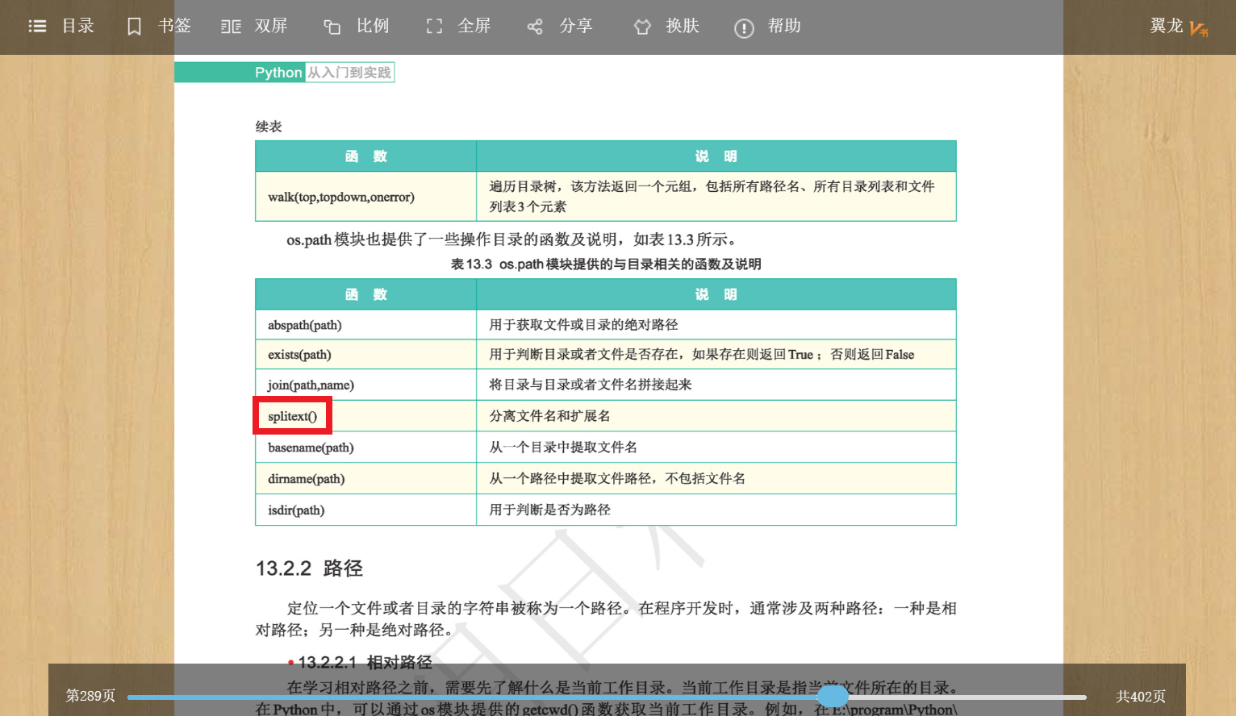The width and height of the screenshot is (1236, 716).
Task: Select the 书签 menu label
Action: (x=174, y=26)
